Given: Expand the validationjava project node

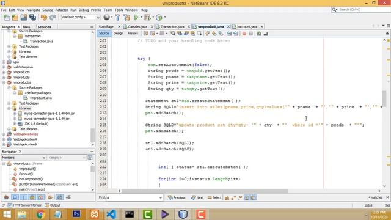Looking at the screenshot, I should coord(4,67).
